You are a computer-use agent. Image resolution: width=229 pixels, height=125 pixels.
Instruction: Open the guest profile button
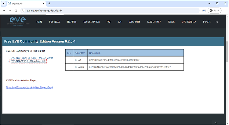pos(214,11)
